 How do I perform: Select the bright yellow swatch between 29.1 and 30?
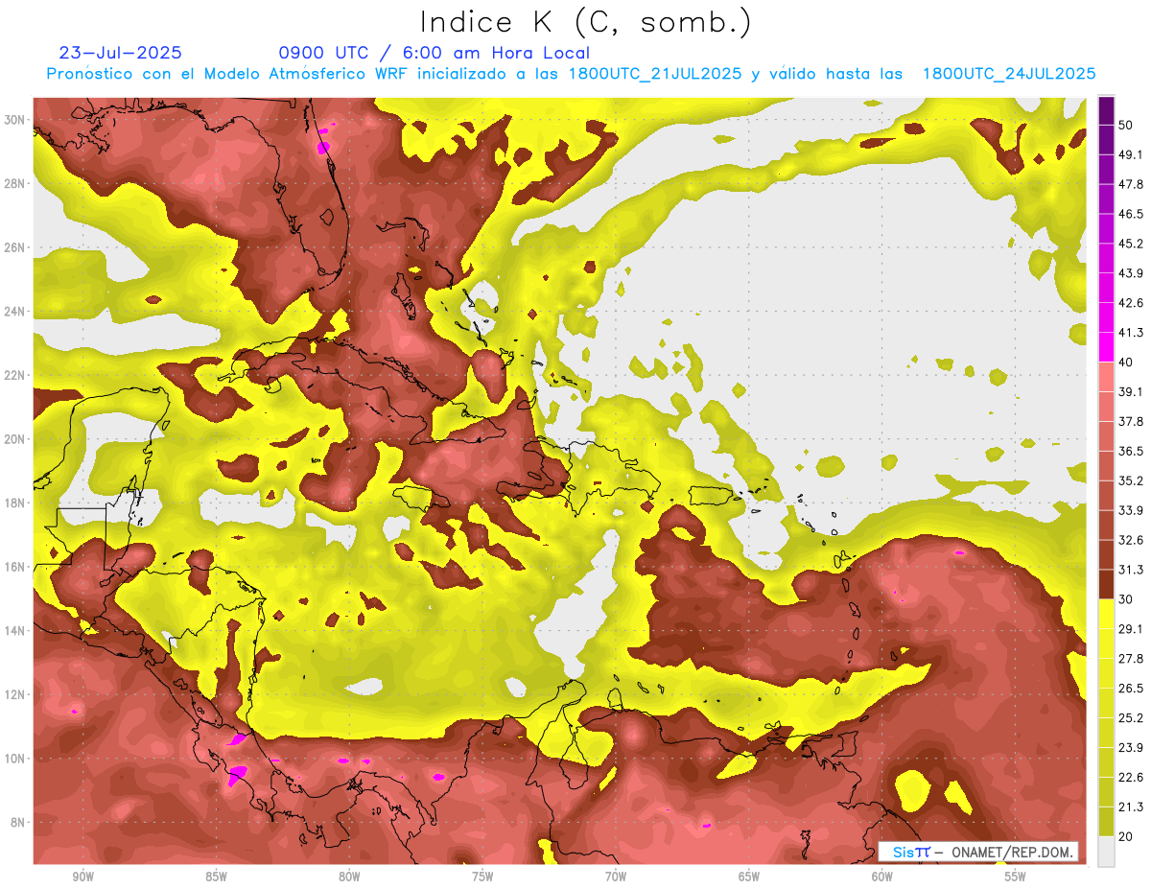(x=1106, y=614)
